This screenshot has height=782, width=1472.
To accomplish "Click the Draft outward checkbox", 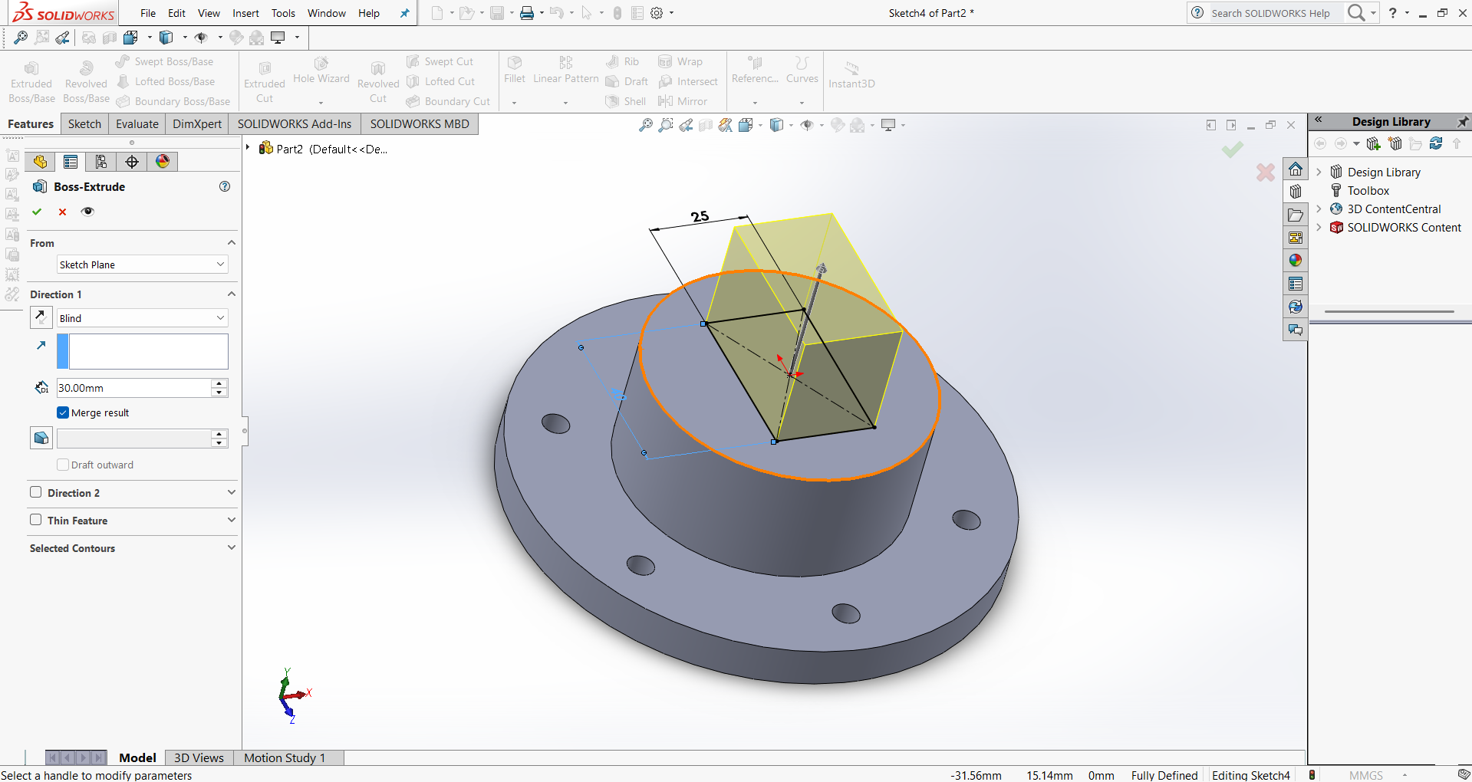I will click(63, 465).
